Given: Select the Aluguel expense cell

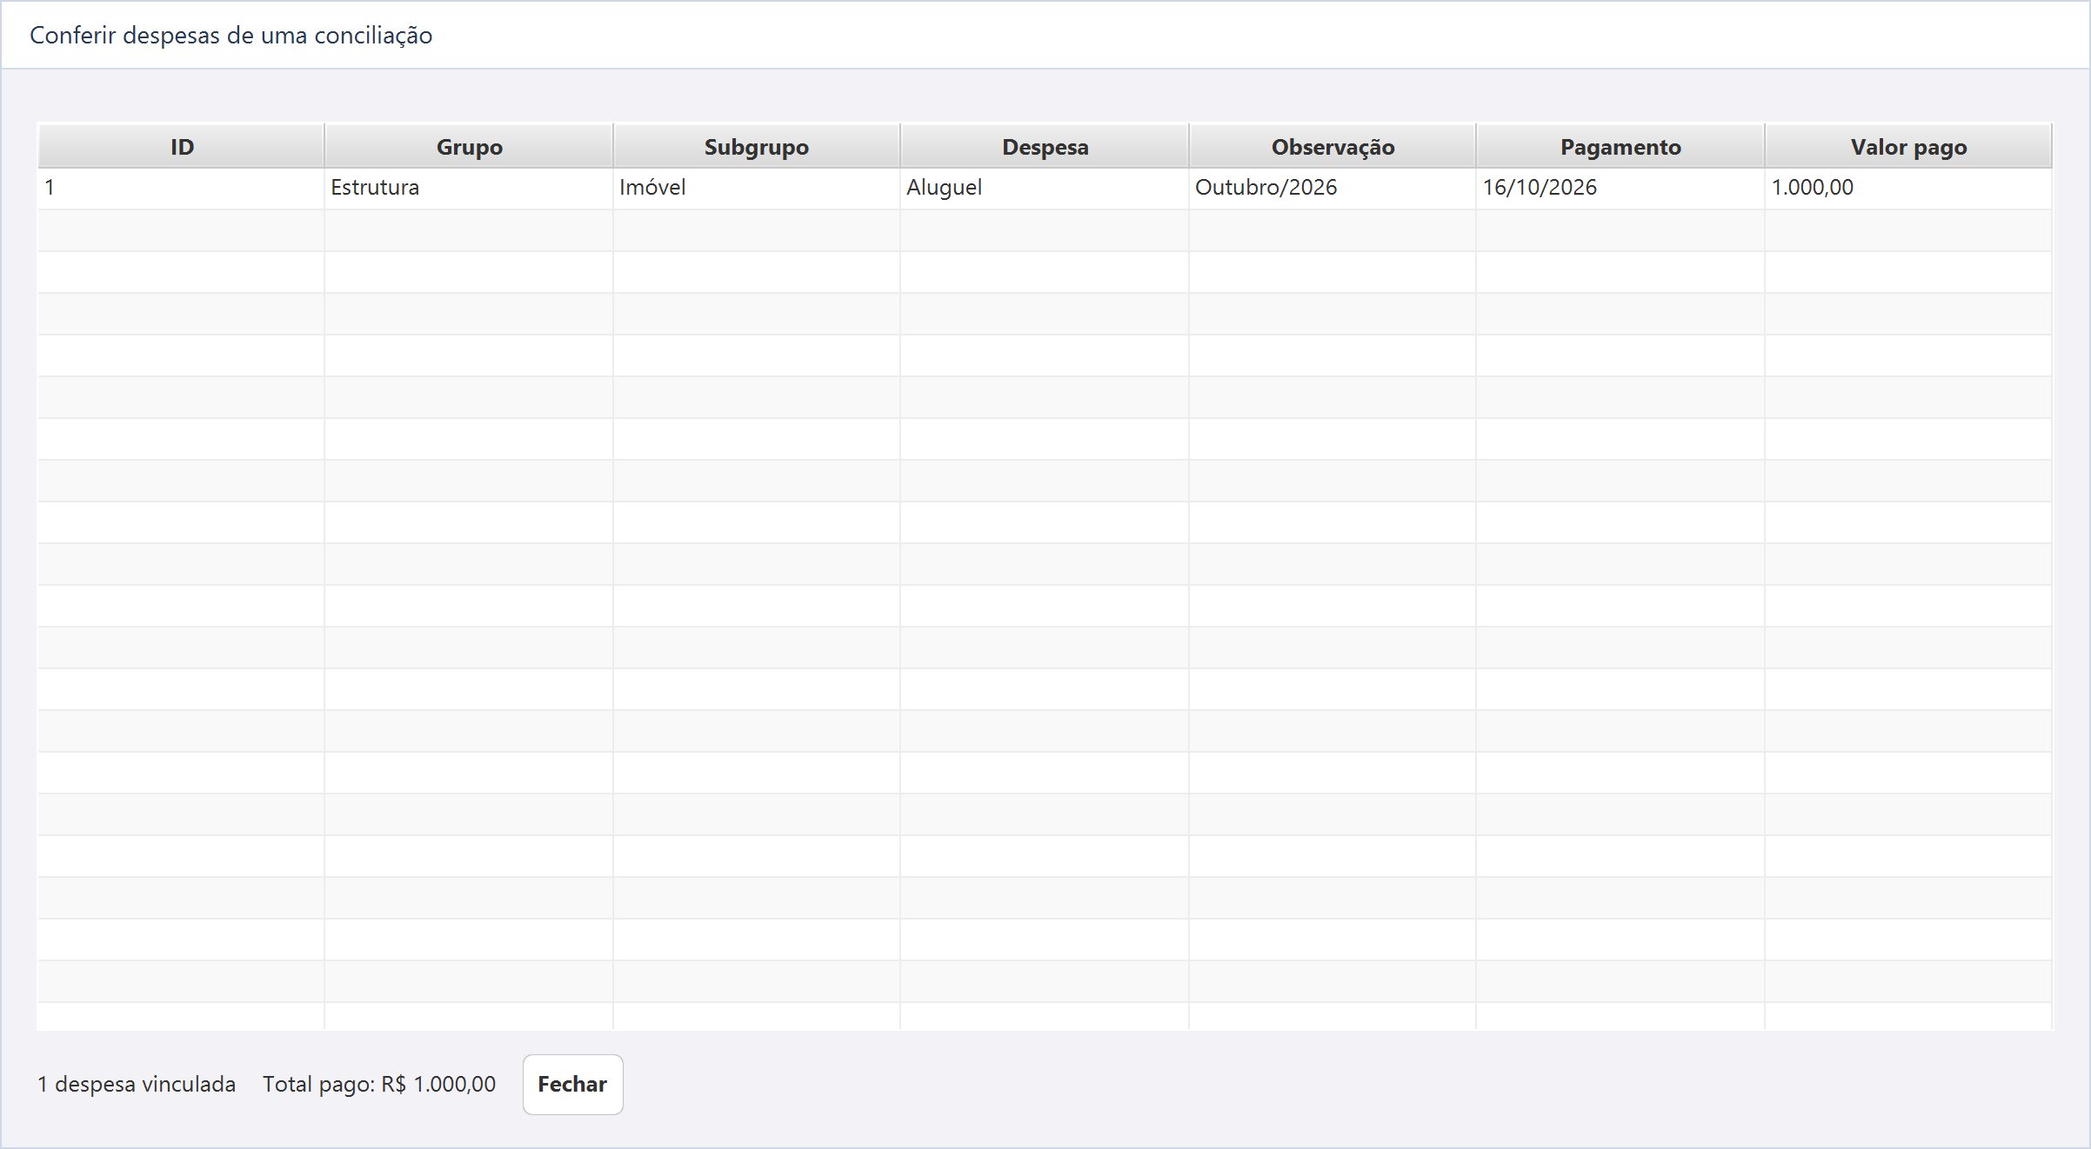Looking at the screenshot, I should tap(1045, 188).
